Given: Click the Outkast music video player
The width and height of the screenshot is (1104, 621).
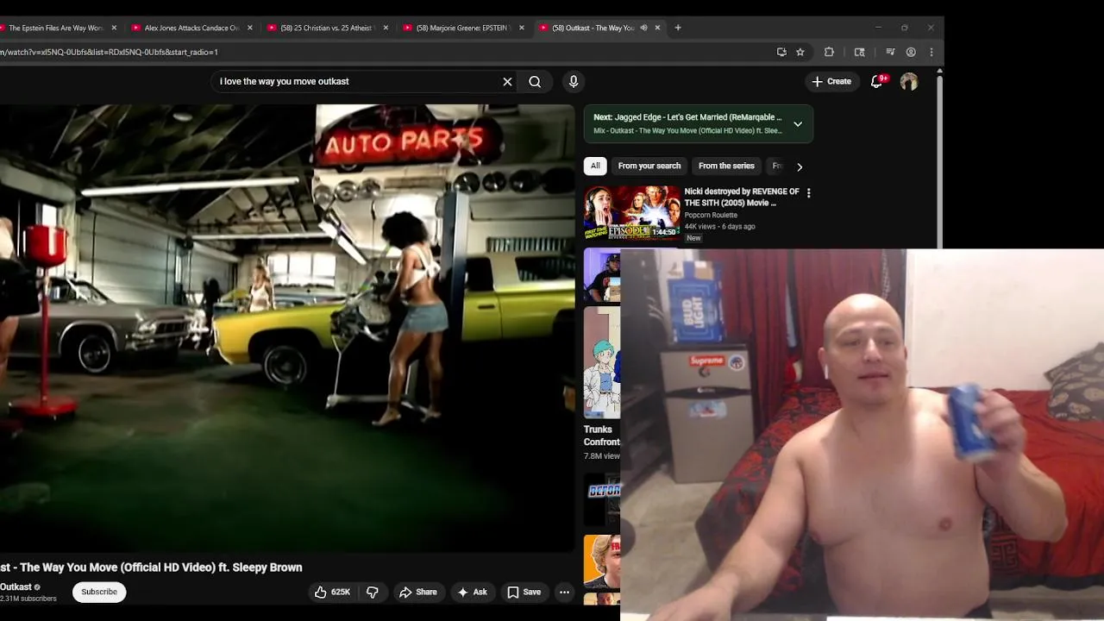Looking at the screenshot, I should (x=286, y=328).
